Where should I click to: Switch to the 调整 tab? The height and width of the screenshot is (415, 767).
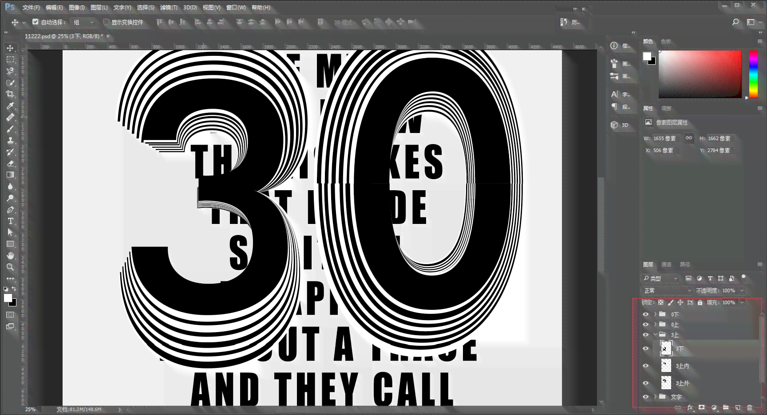[666, 108]
